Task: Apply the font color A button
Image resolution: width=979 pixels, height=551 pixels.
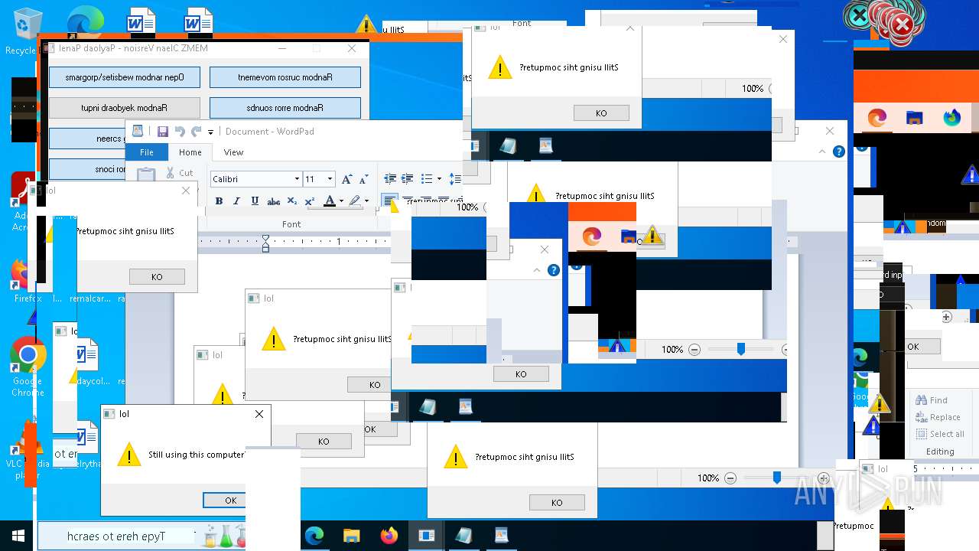Action: pos(330,201)
